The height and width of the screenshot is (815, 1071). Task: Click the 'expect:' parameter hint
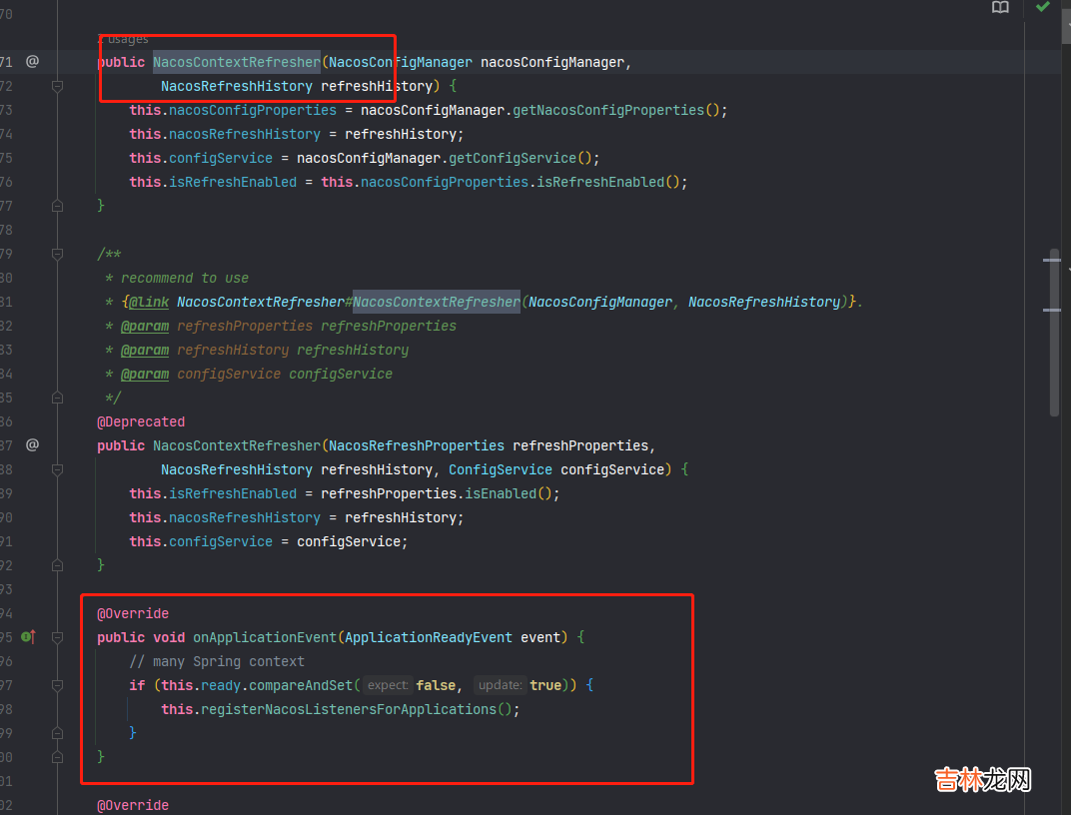pyautogui.click(x=388, y=685)
